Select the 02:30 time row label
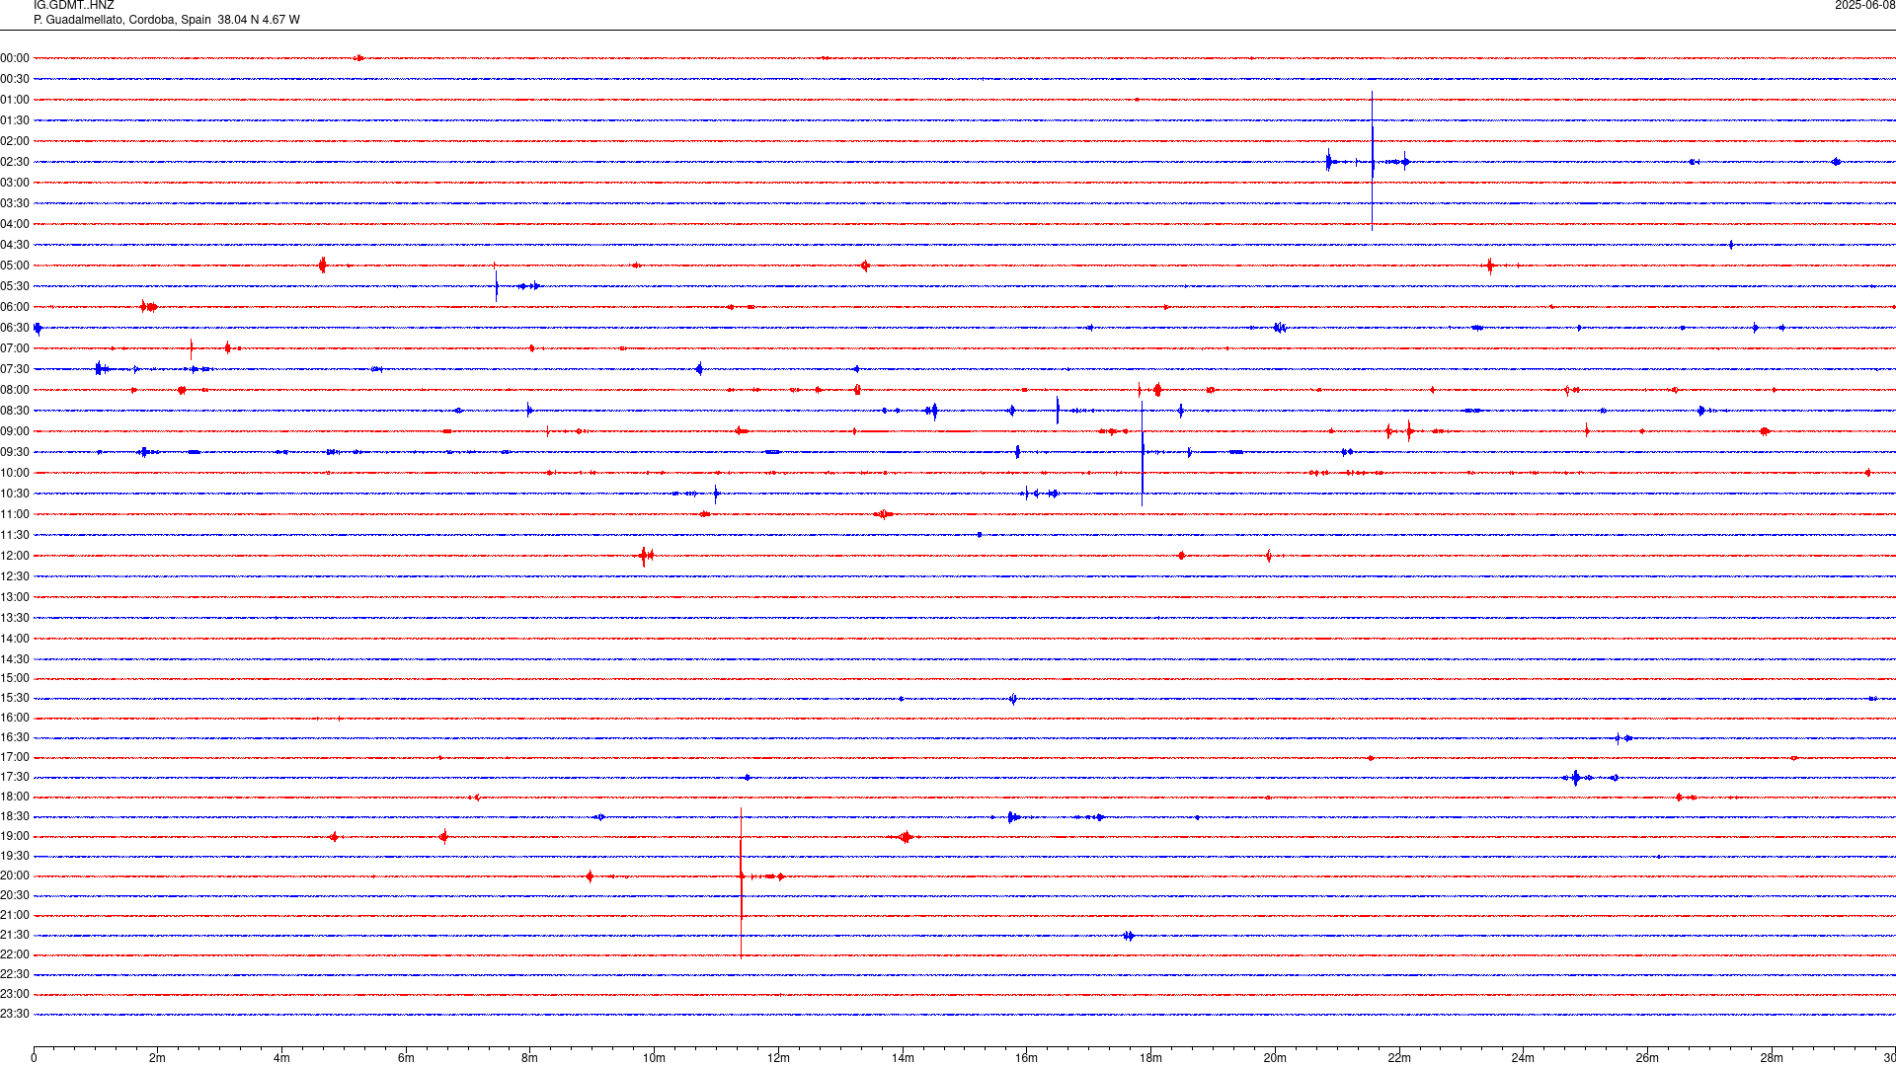1896x1066 pixels. click(15, 162)
